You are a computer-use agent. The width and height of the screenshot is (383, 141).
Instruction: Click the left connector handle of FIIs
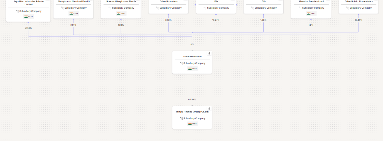[196, 5]
